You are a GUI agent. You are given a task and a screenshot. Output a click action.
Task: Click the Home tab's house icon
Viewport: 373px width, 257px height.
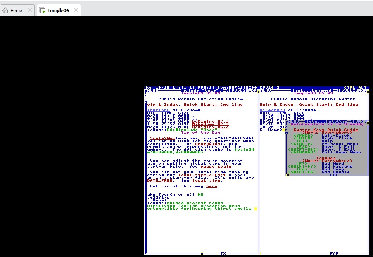click(5, 10)
